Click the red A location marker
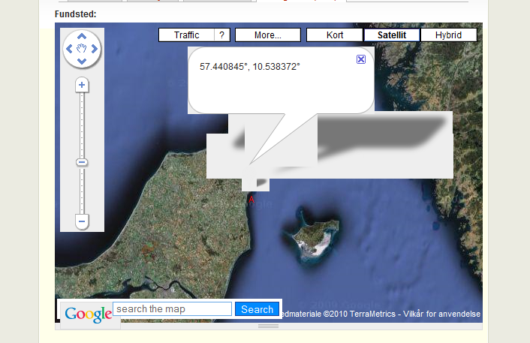 tap(251, 199)
